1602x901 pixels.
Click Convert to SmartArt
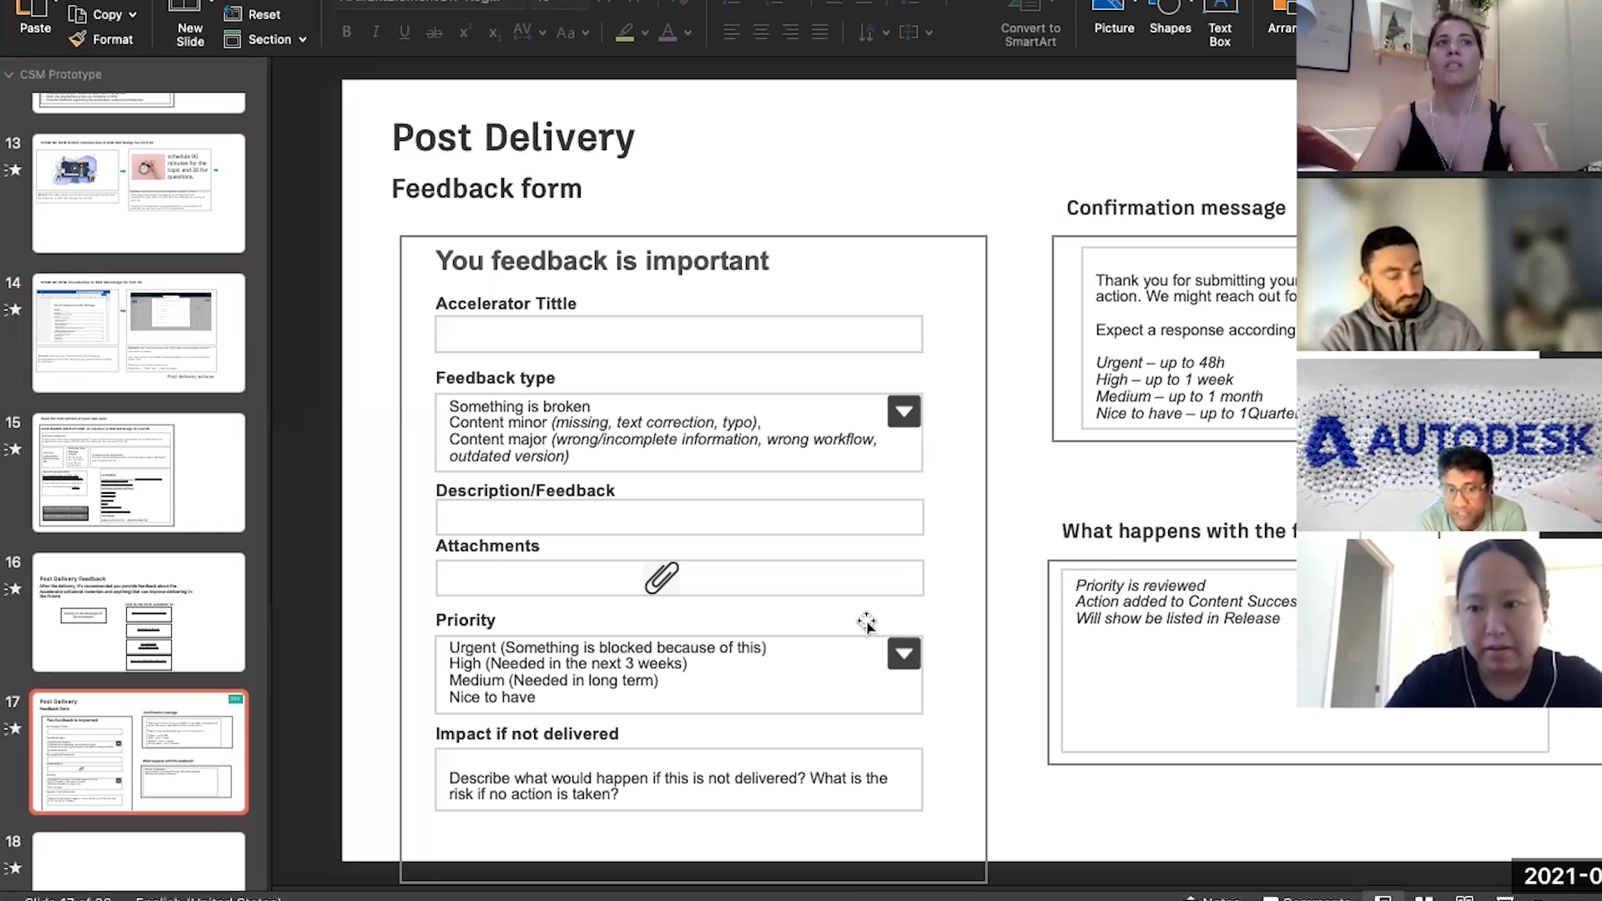coord(1030,33)
